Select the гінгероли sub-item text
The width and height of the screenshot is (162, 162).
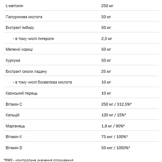34,39
